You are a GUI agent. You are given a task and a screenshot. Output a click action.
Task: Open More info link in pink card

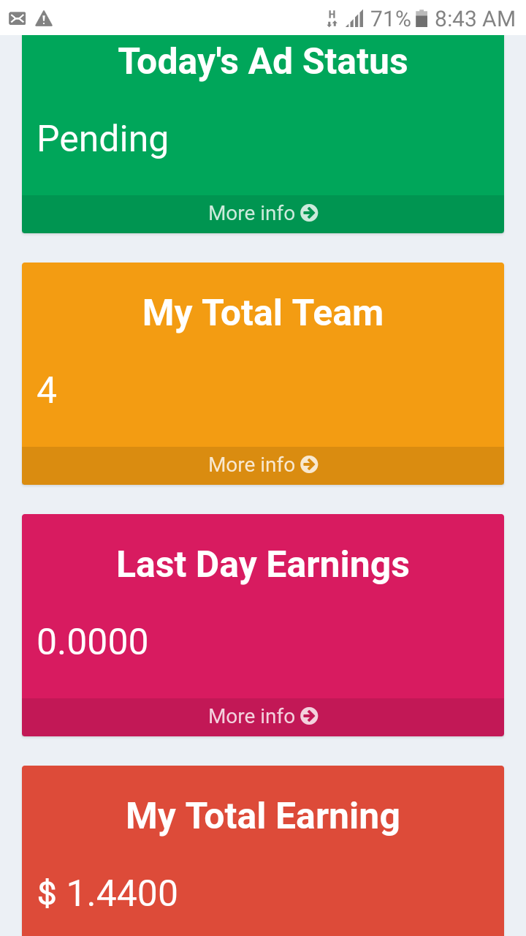pos(263,716)
